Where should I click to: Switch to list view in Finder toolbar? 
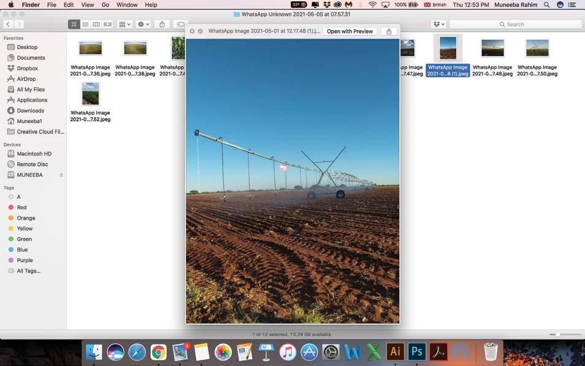pyautogui.click(x=85, y=24)
